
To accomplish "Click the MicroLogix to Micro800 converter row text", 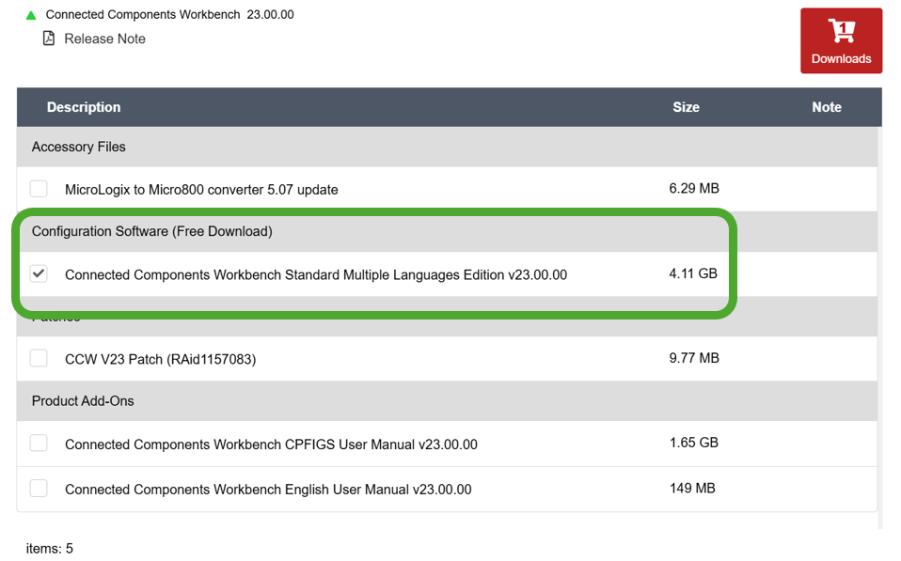I will (201, 190).
